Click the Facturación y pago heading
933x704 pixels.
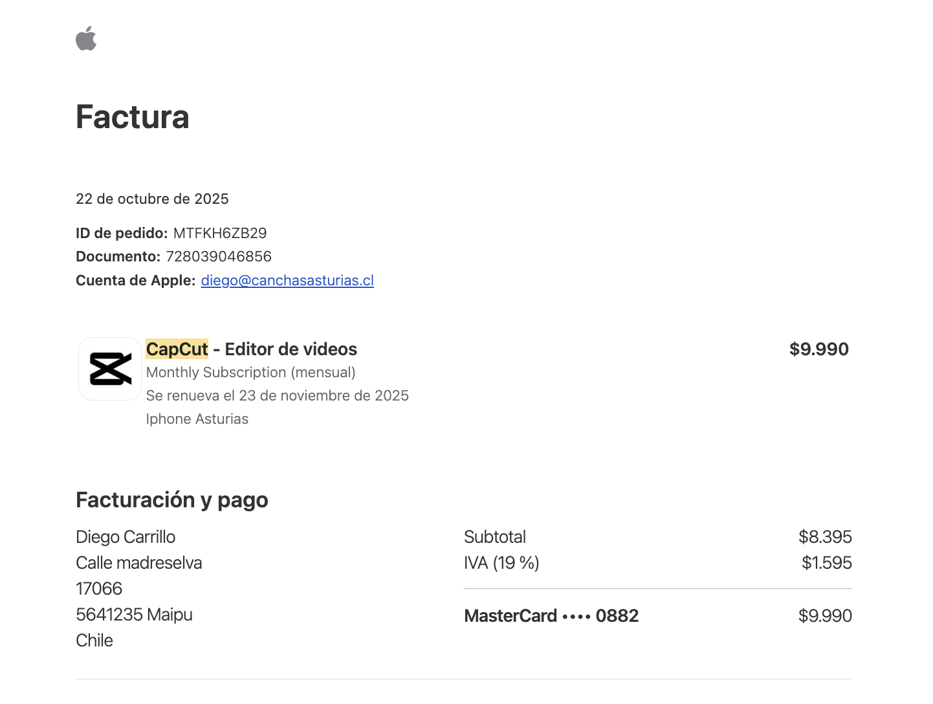pos(172,500)
